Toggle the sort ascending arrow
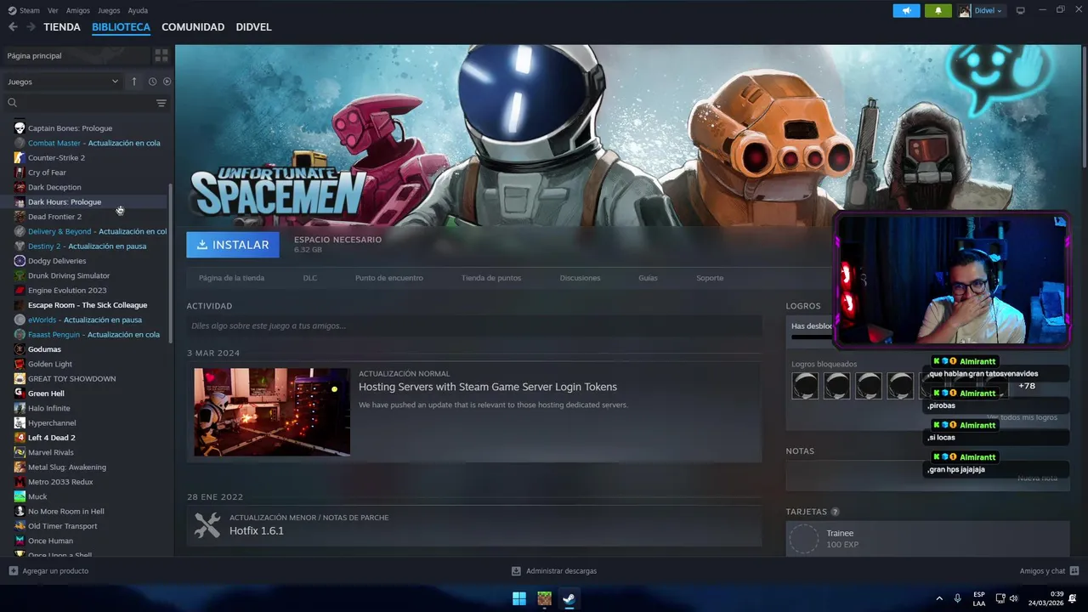 pyautogui.click(x=133, y=82)
